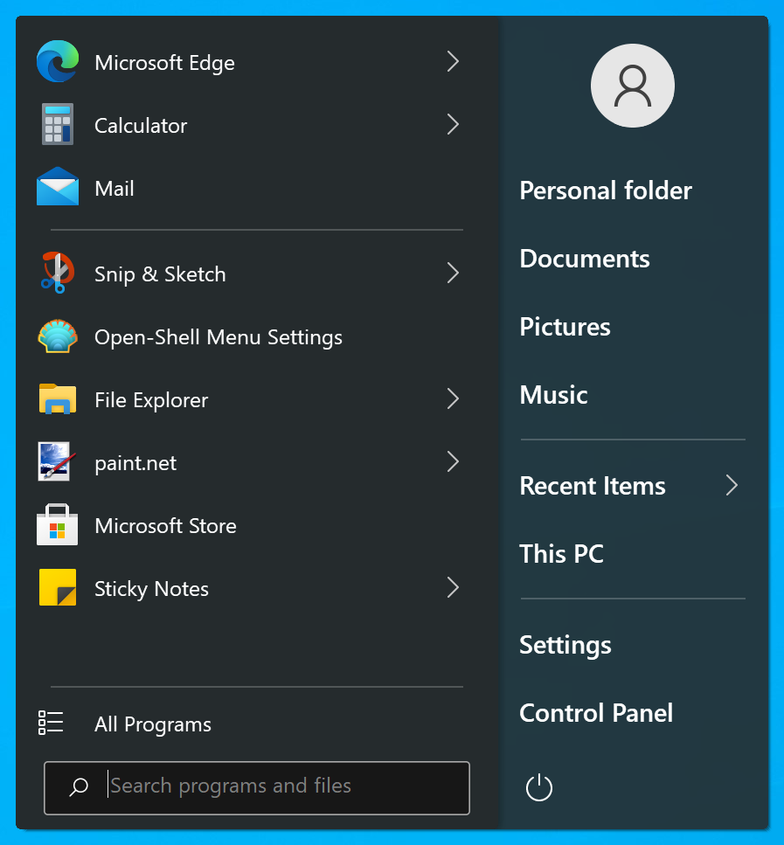The height and width of the screenshot is (845, 784).
Task: Open the Documents folder link
Action: pos(585,259)
